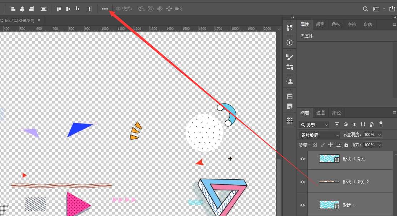Select the 3D rotate object icon
The width and height of the screenshot is (397, 216).
pyautogui.click(x=141, y=9)
